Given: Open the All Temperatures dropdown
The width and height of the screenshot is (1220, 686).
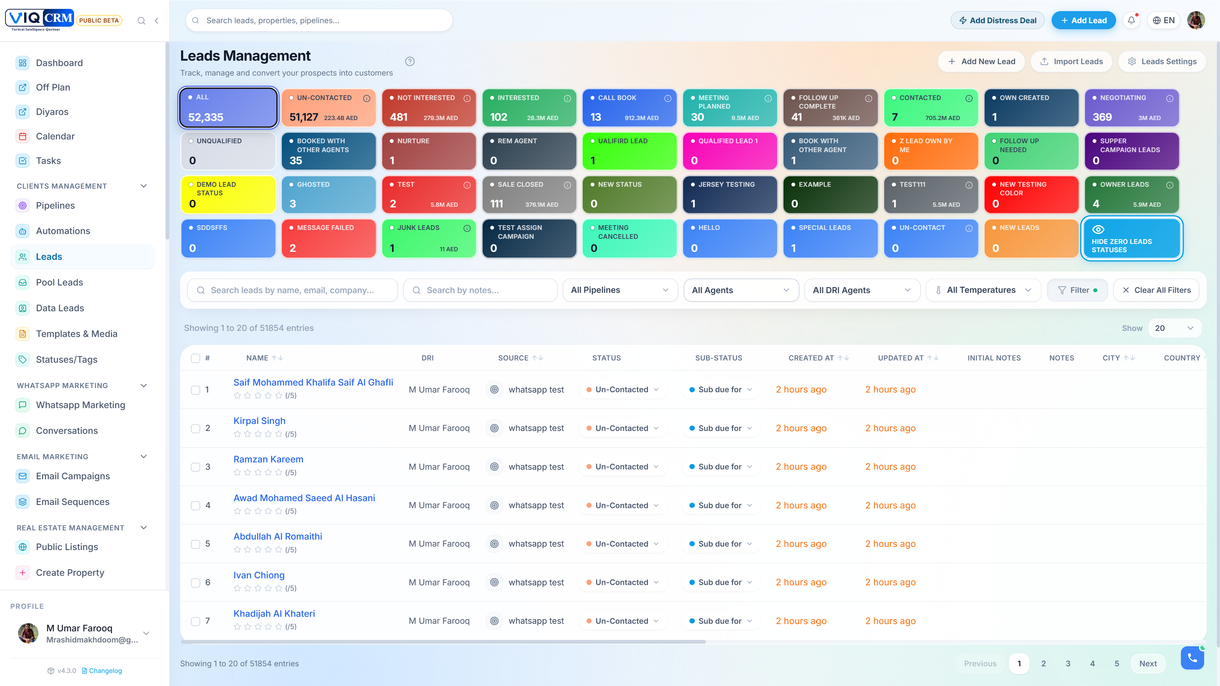Looking at the screenshot, I should pyautogui.click(x=983, y=290).
